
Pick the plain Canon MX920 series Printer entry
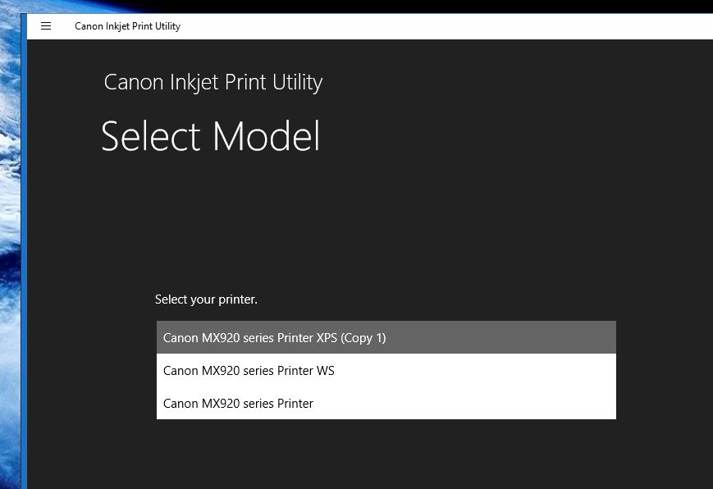point(386,403)
